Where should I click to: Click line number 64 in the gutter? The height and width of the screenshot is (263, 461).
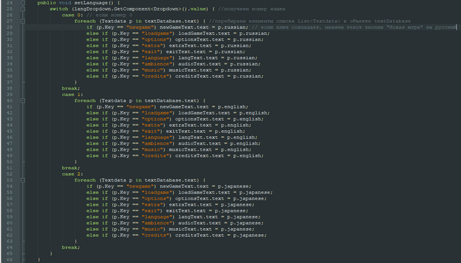[9, 247]
